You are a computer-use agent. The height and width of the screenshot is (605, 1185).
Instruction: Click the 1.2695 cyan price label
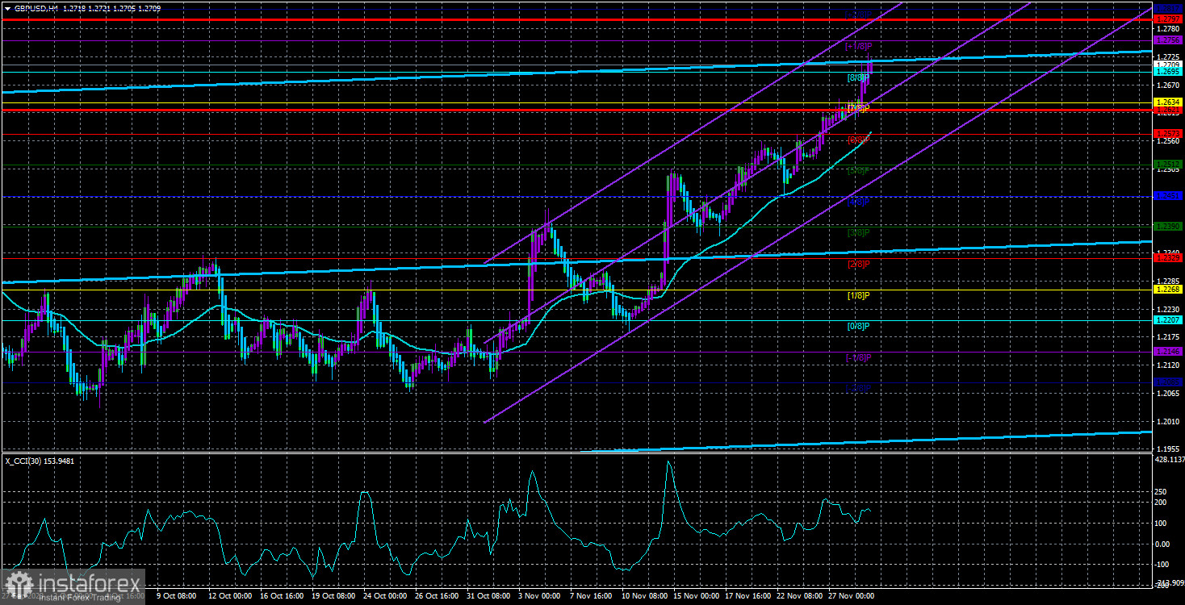(1168, 71)
